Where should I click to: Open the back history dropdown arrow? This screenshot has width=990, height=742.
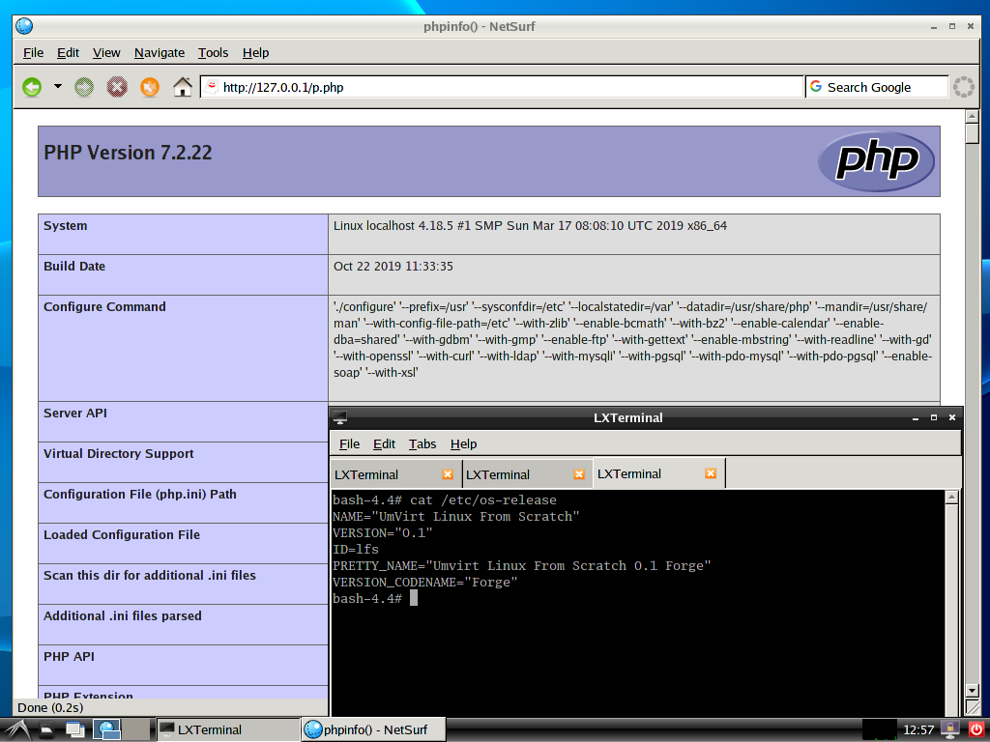point(57,87)
